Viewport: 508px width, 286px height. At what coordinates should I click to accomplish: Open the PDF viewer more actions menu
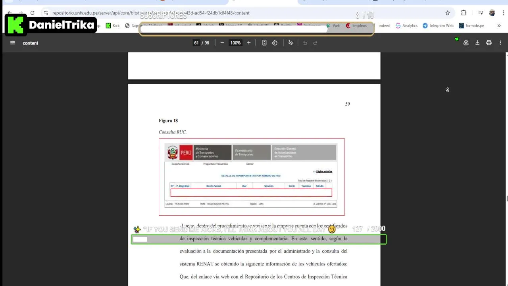500,43
